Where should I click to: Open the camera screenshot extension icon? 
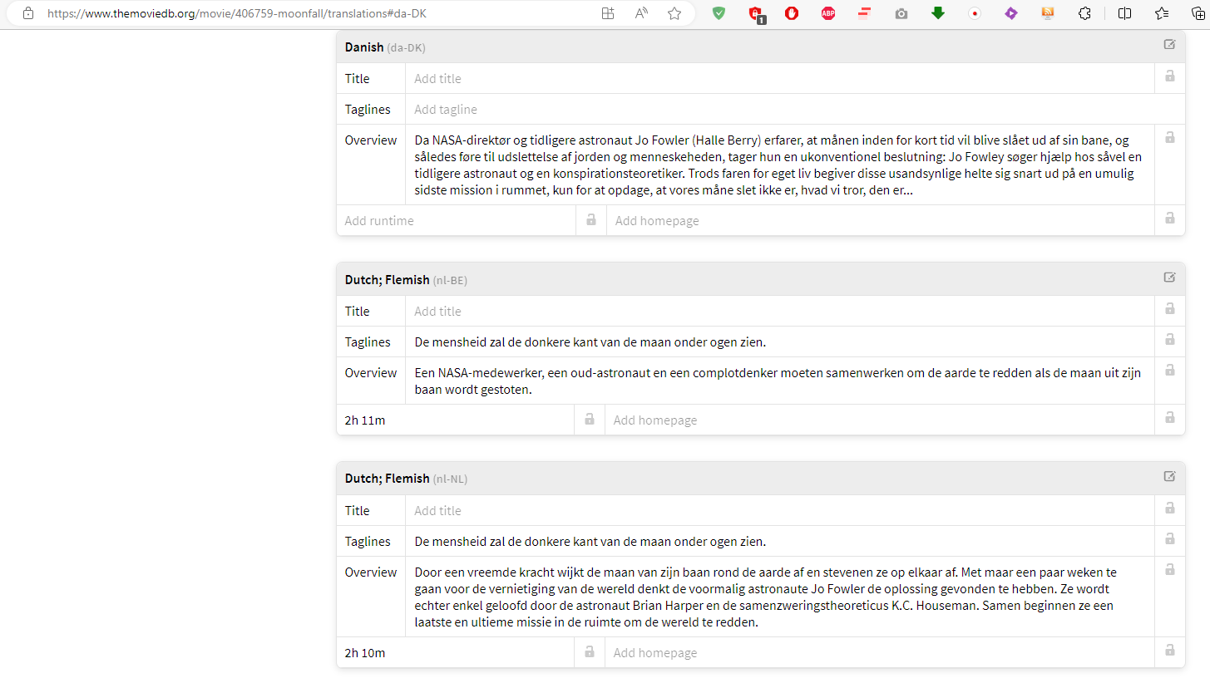point(901,13)
